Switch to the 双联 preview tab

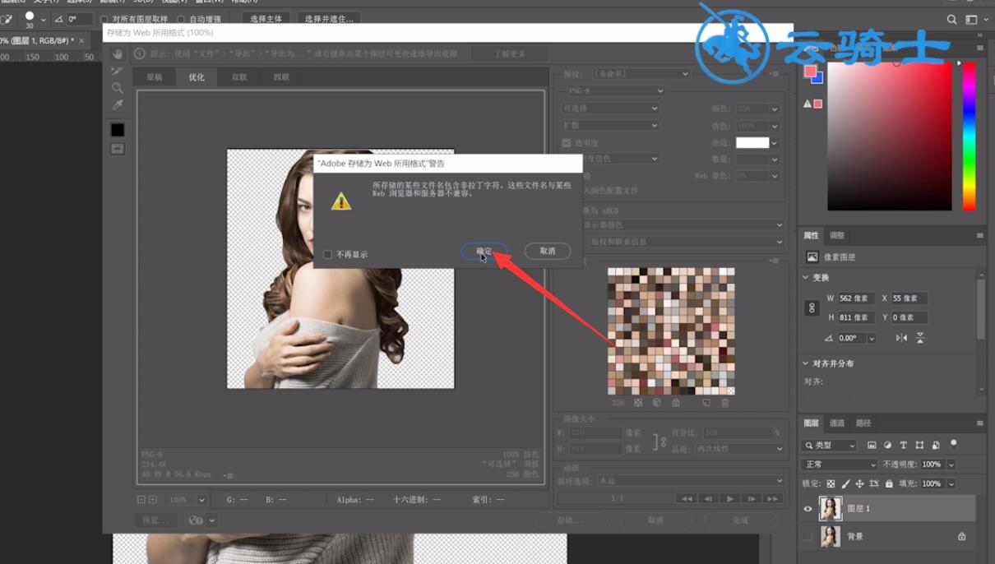pos(239,77)
